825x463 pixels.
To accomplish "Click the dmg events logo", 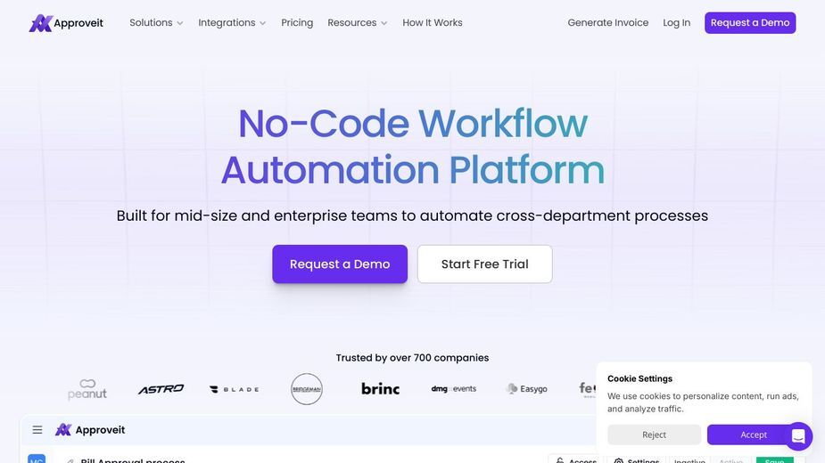I will [x=454, y=389].
